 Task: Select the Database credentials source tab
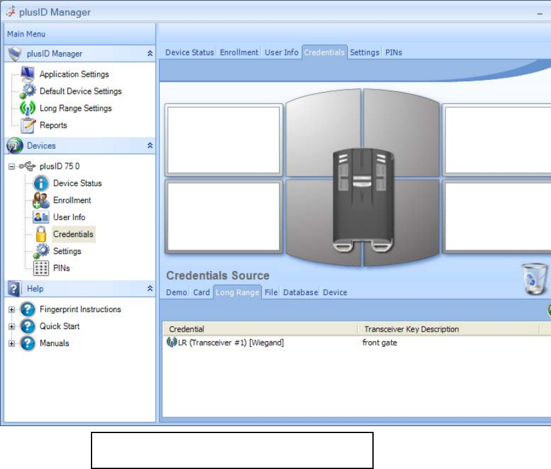pyautogui.click(x=300, y=292)
